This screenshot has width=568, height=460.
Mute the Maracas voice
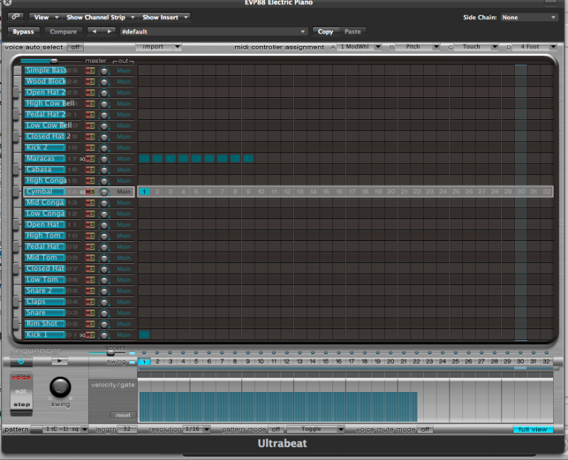click(x=89, y=159)
